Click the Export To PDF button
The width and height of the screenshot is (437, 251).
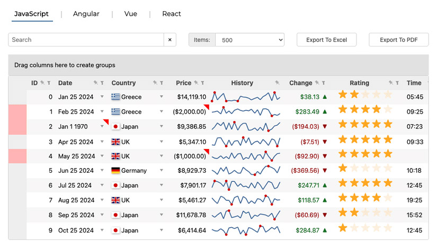click(398, 40)
